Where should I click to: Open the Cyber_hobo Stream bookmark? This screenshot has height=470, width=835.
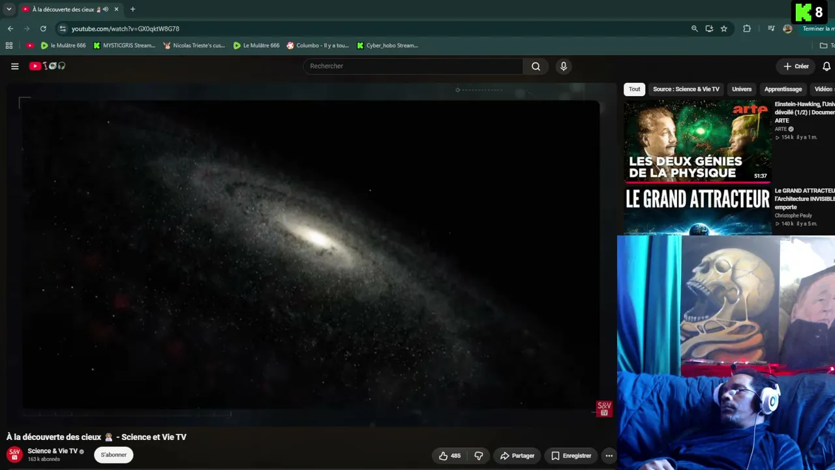point(387,46)
